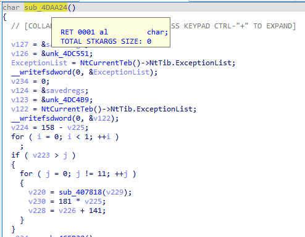Select variable v123 in the assignment
The width and height of the screenshot is (305, 237).
pyautogui.click(x=20, y=100)
